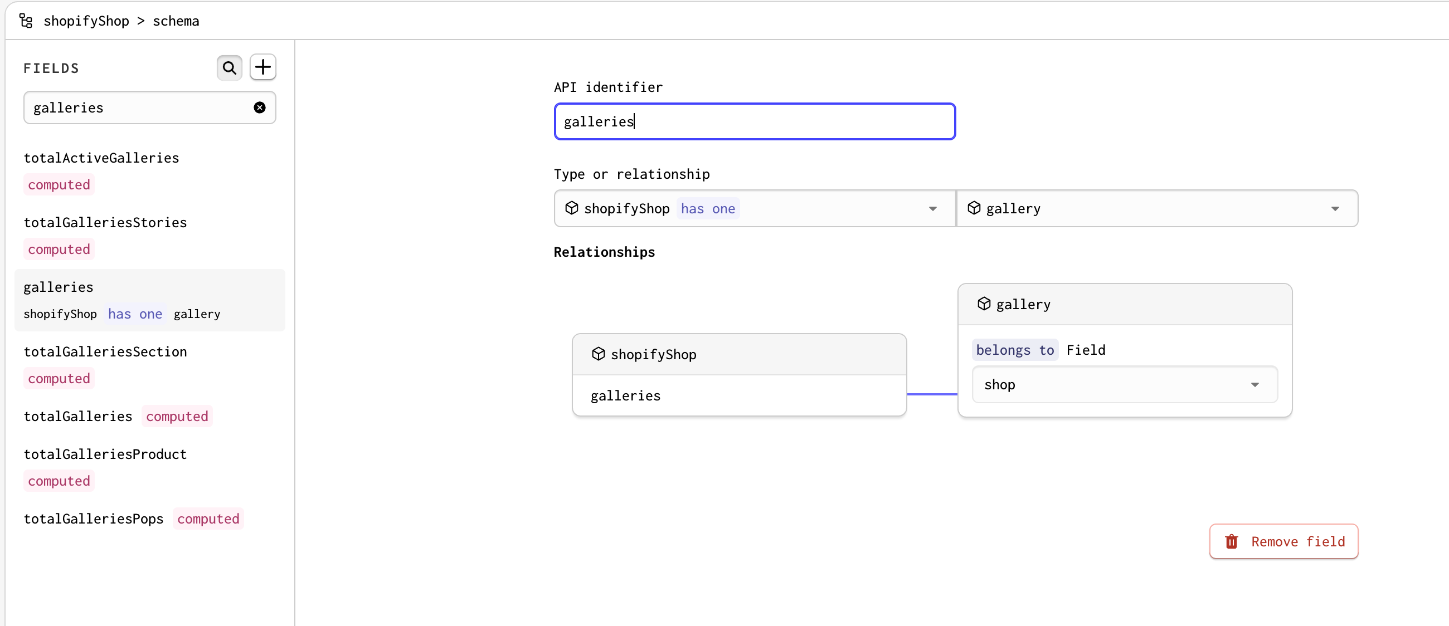The image size is (1449, 626).
Task: Click schema in the breadcrumb
Action: click(x=176, y=21)
